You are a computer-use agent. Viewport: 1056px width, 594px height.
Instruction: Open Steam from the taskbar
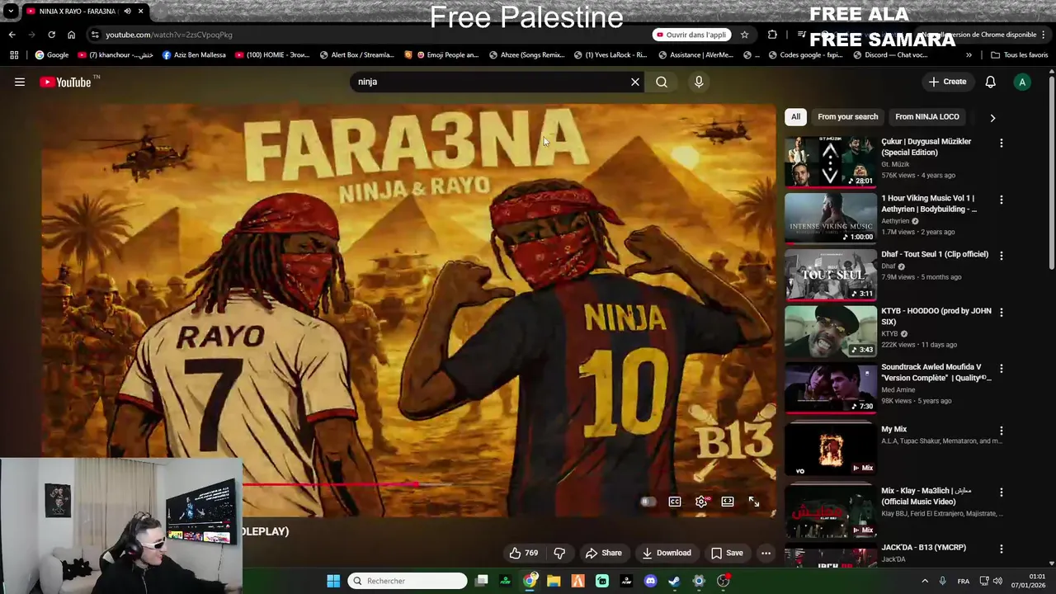pos(674,581)
